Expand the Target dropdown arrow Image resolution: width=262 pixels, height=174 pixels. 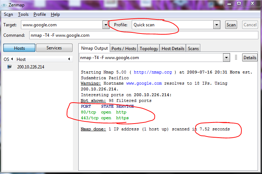coord(106,25)
